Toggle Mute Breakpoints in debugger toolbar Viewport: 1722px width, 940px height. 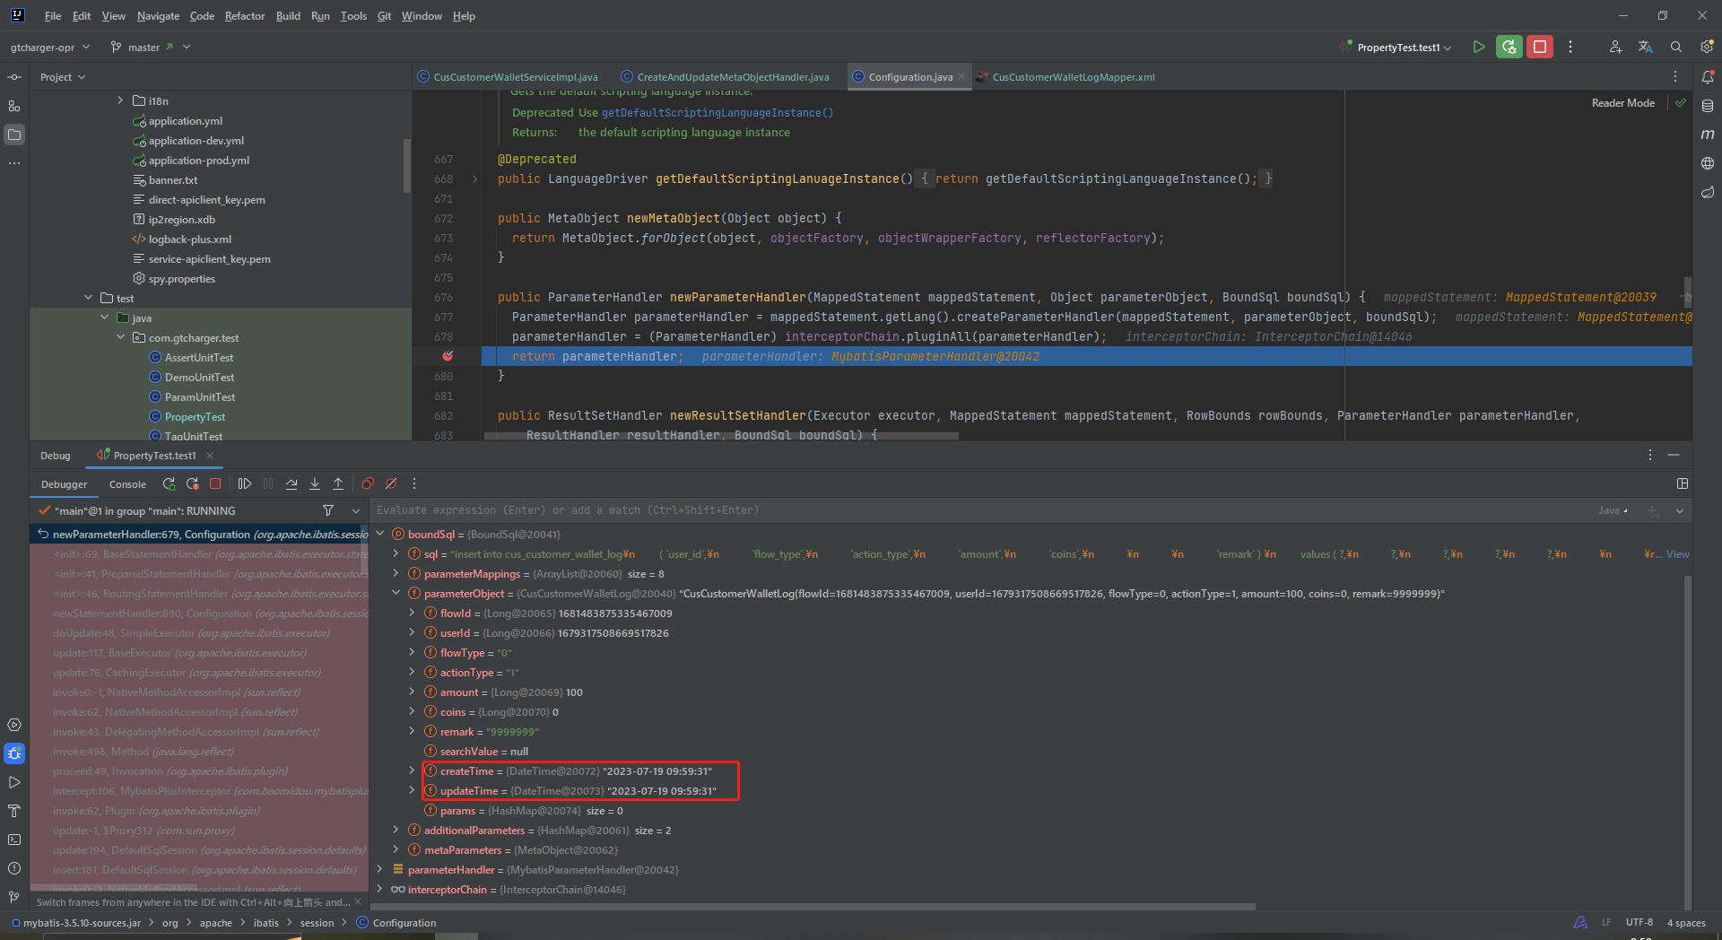(x=391, y=484)
